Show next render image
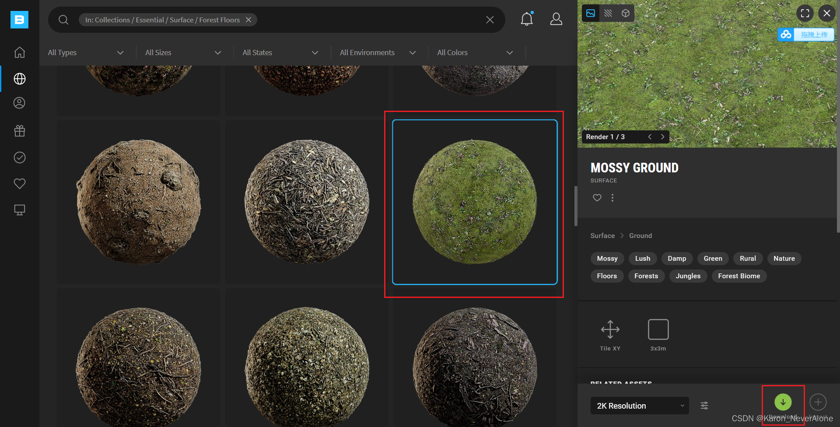Screen dimensions: 840x427 click(662, 137)
